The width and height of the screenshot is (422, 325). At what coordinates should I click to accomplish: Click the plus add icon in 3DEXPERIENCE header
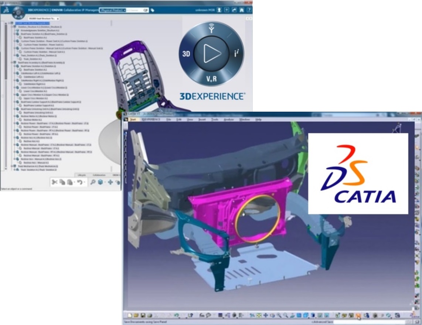(x=227, y=10)
